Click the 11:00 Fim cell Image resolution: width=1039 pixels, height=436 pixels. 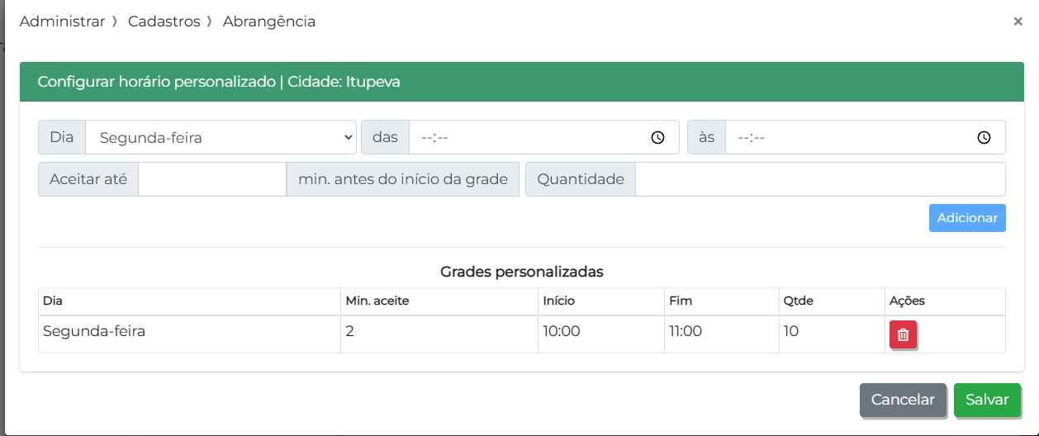point(686,332)
